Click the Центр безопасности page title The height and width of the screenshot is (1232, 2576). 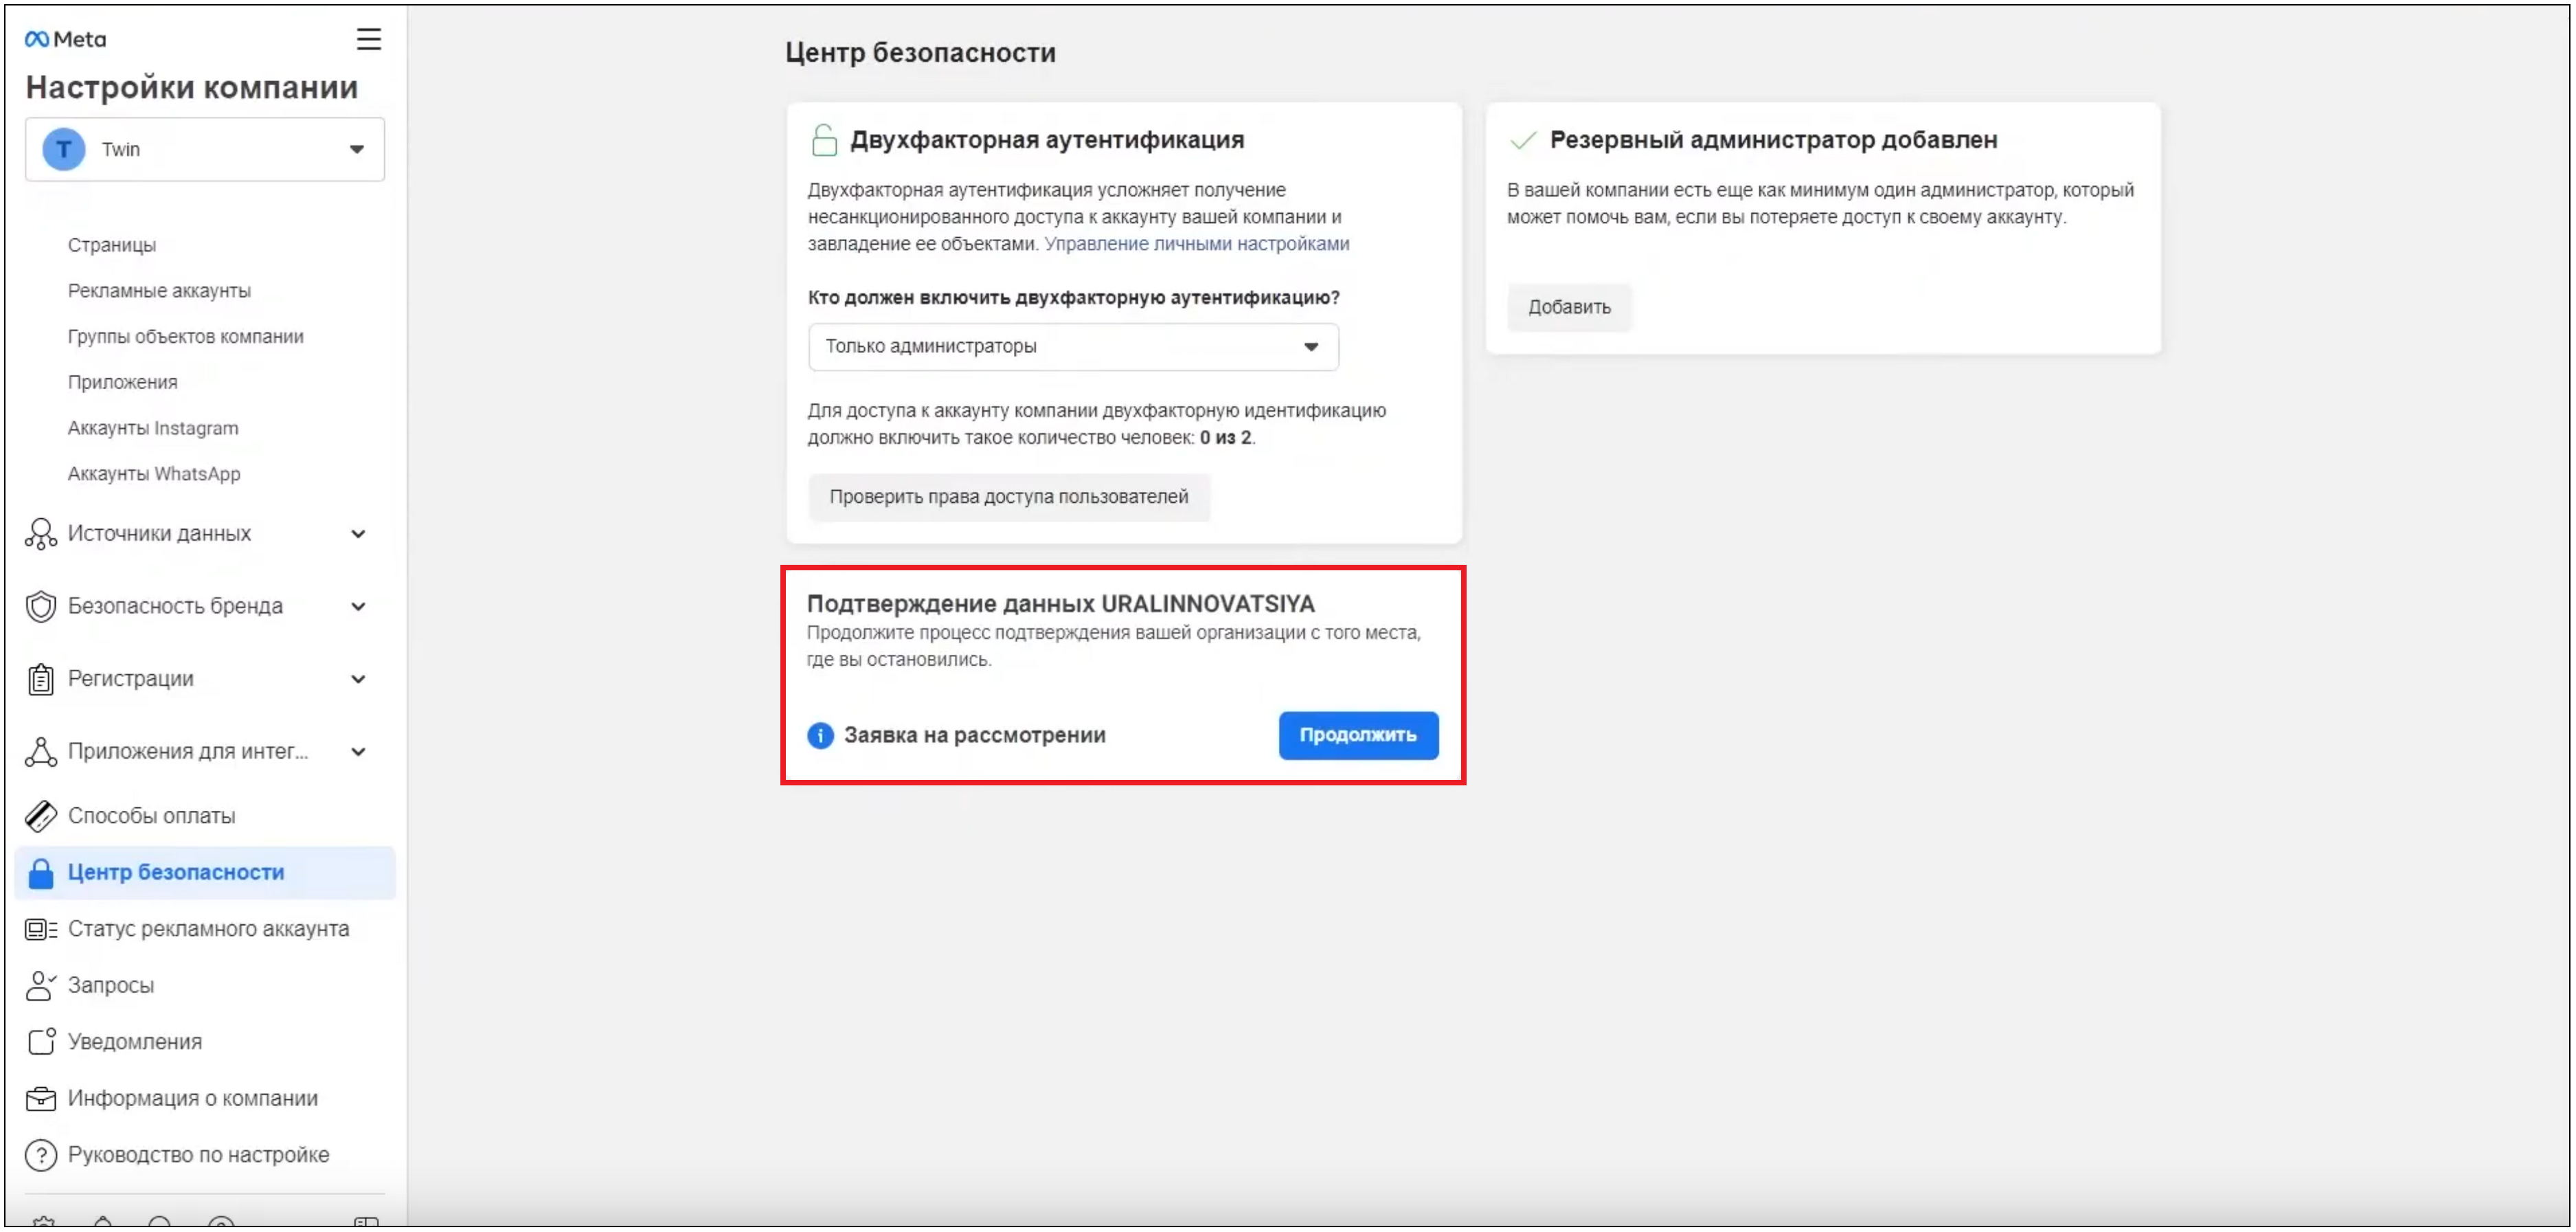tap(920, 53)
